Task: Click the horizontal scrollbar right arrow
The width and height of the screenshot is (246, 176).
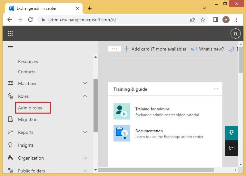Action: tap(235, 170)
